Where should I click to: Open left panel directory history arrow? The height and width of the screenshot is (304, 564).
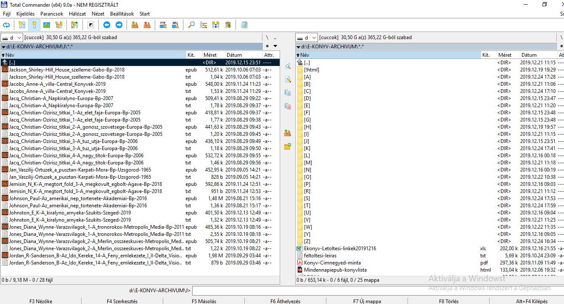pos(275,46)
